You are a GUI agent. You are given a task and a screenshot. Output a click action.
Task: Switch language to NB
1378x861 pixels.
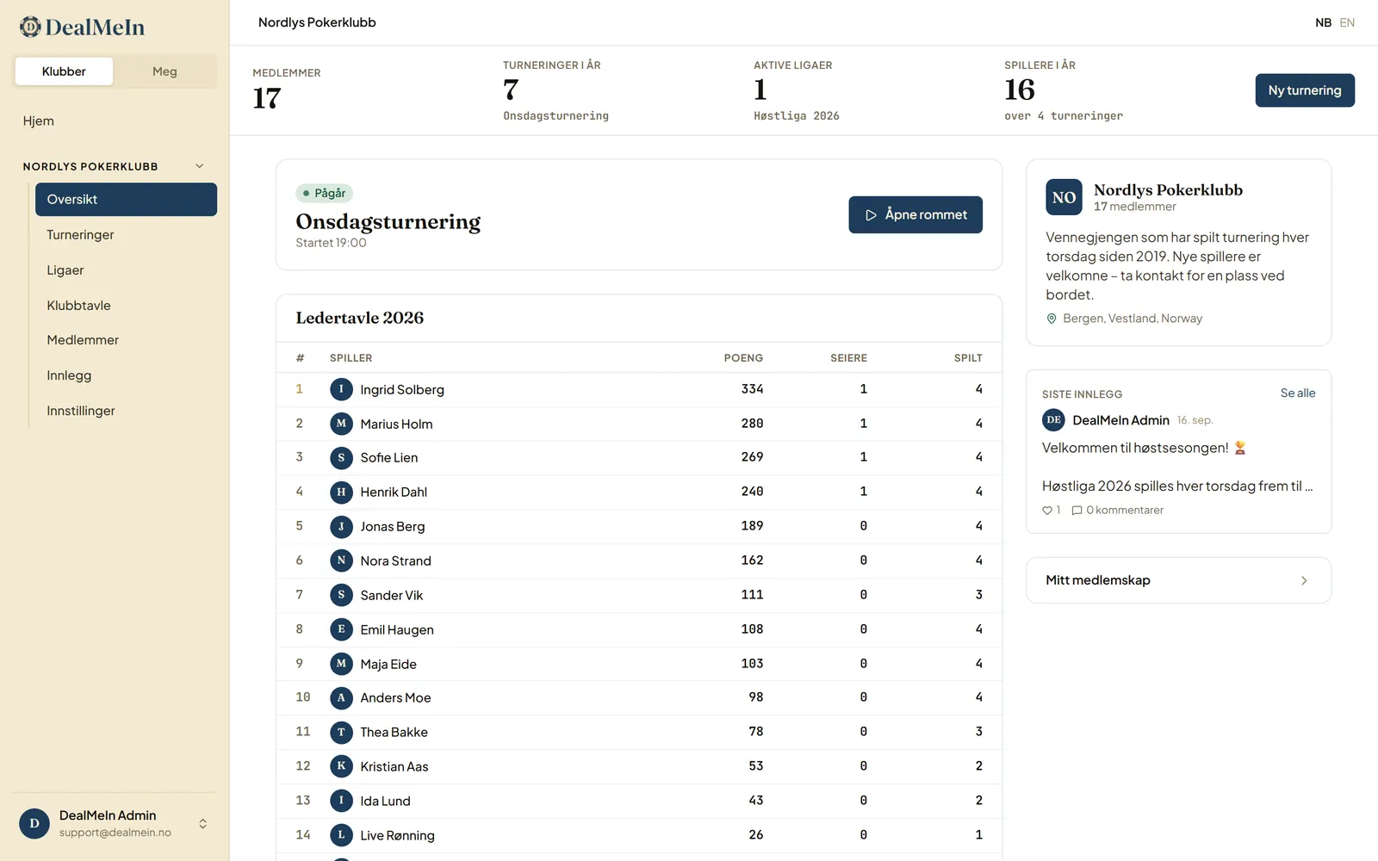[x=1323, y=22]
